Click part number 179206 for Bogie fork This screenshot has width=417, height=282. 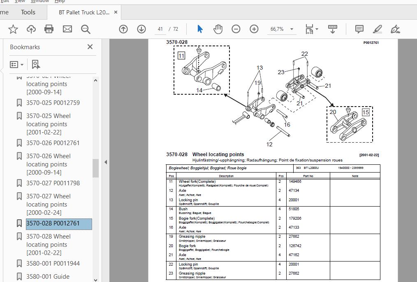click(x=295, y=218)
